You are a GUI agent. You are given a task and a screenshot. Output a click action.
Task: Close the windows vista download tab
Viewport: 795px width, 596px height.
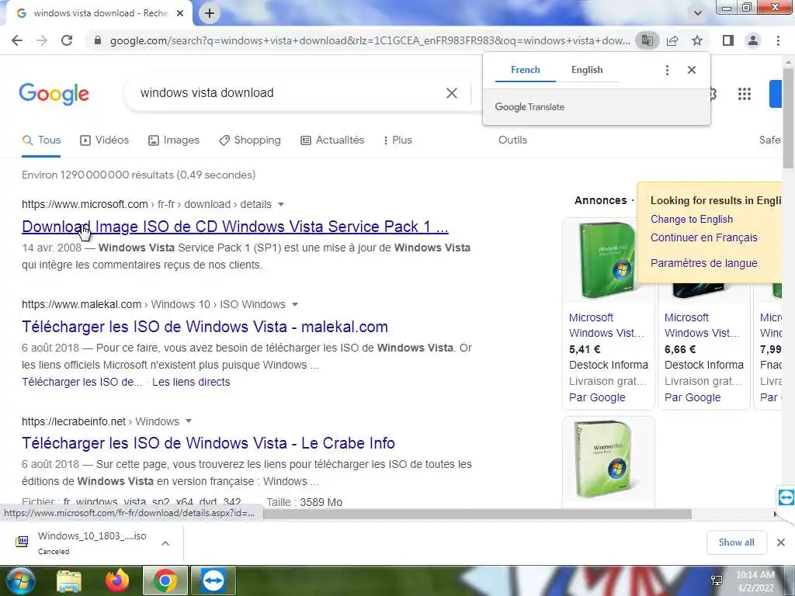click(180, 13)
